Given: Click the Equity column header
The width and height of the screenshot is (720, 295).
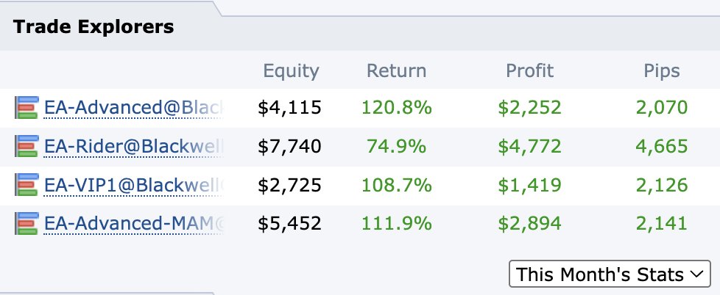Looking at the screenshot, I should tap(291, 71).
